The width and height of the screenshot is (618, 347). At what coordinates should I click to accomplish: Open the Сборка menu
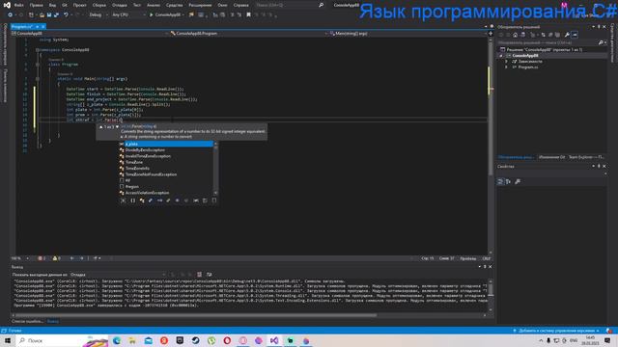[x=99, y=5]
